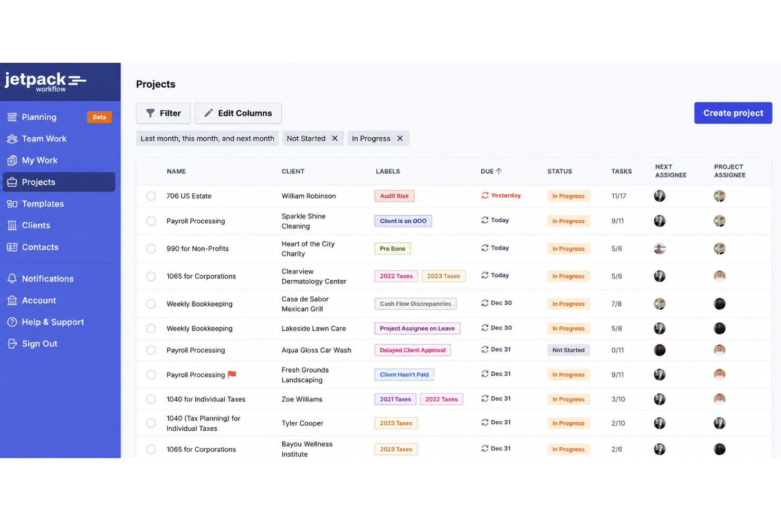Screen dimensions: 781x521
Task: Click the Create project button
Action: pos(733,113)
